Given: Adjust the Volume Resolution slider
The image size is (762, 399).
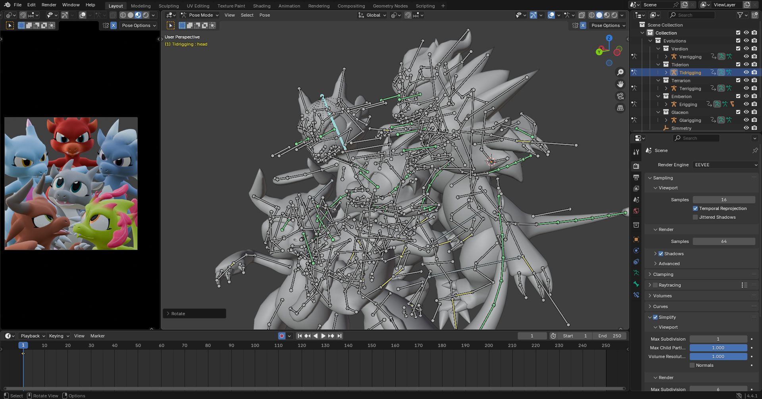Looking at the screenshot, I should click(x=718, y=357).
